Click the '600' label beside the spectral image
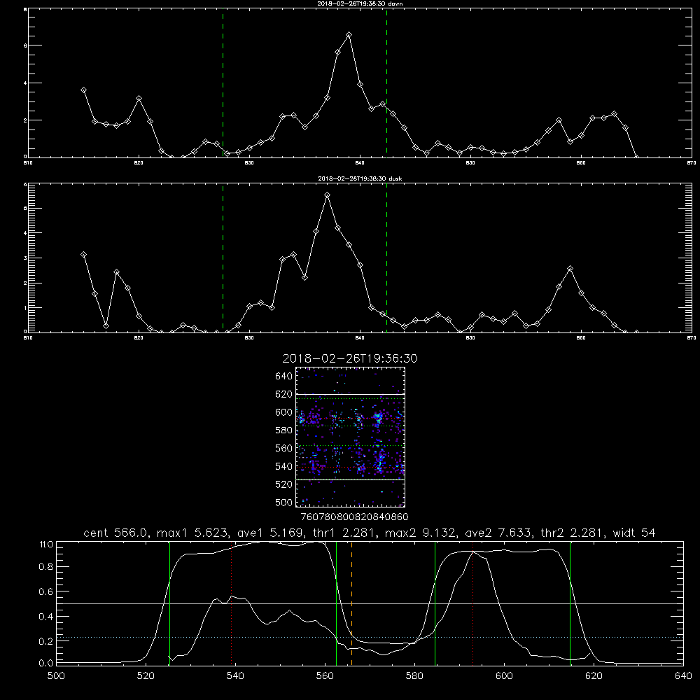 (283, 412)
